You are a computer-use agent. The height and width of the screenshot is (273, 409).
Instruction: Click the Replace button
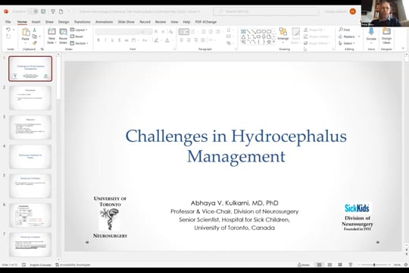pos(347,36)
